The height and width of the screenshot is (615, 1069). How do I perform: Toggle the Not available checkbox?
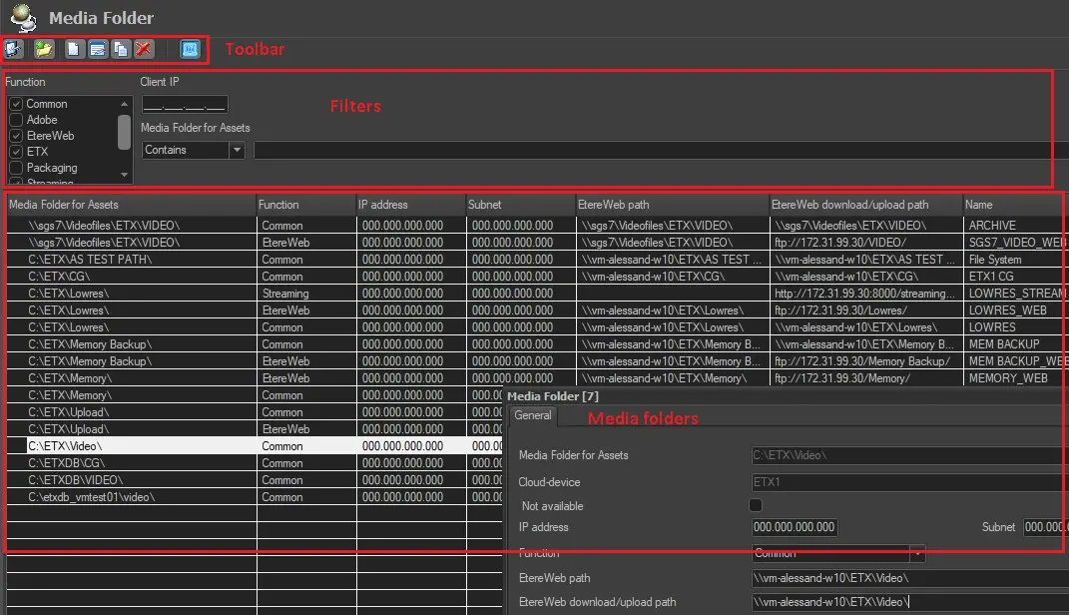(x=756, y=505)
